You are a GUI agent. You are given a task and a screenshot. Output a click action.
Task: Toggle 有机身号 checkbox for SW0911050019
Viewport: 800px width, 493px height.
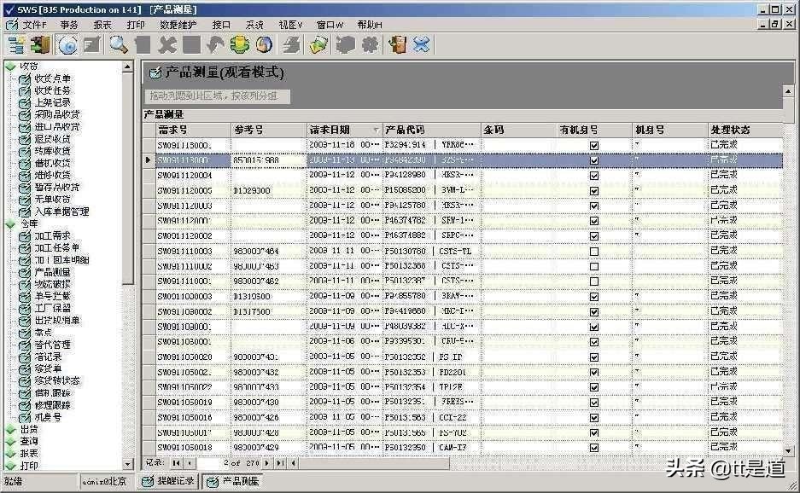594,403
